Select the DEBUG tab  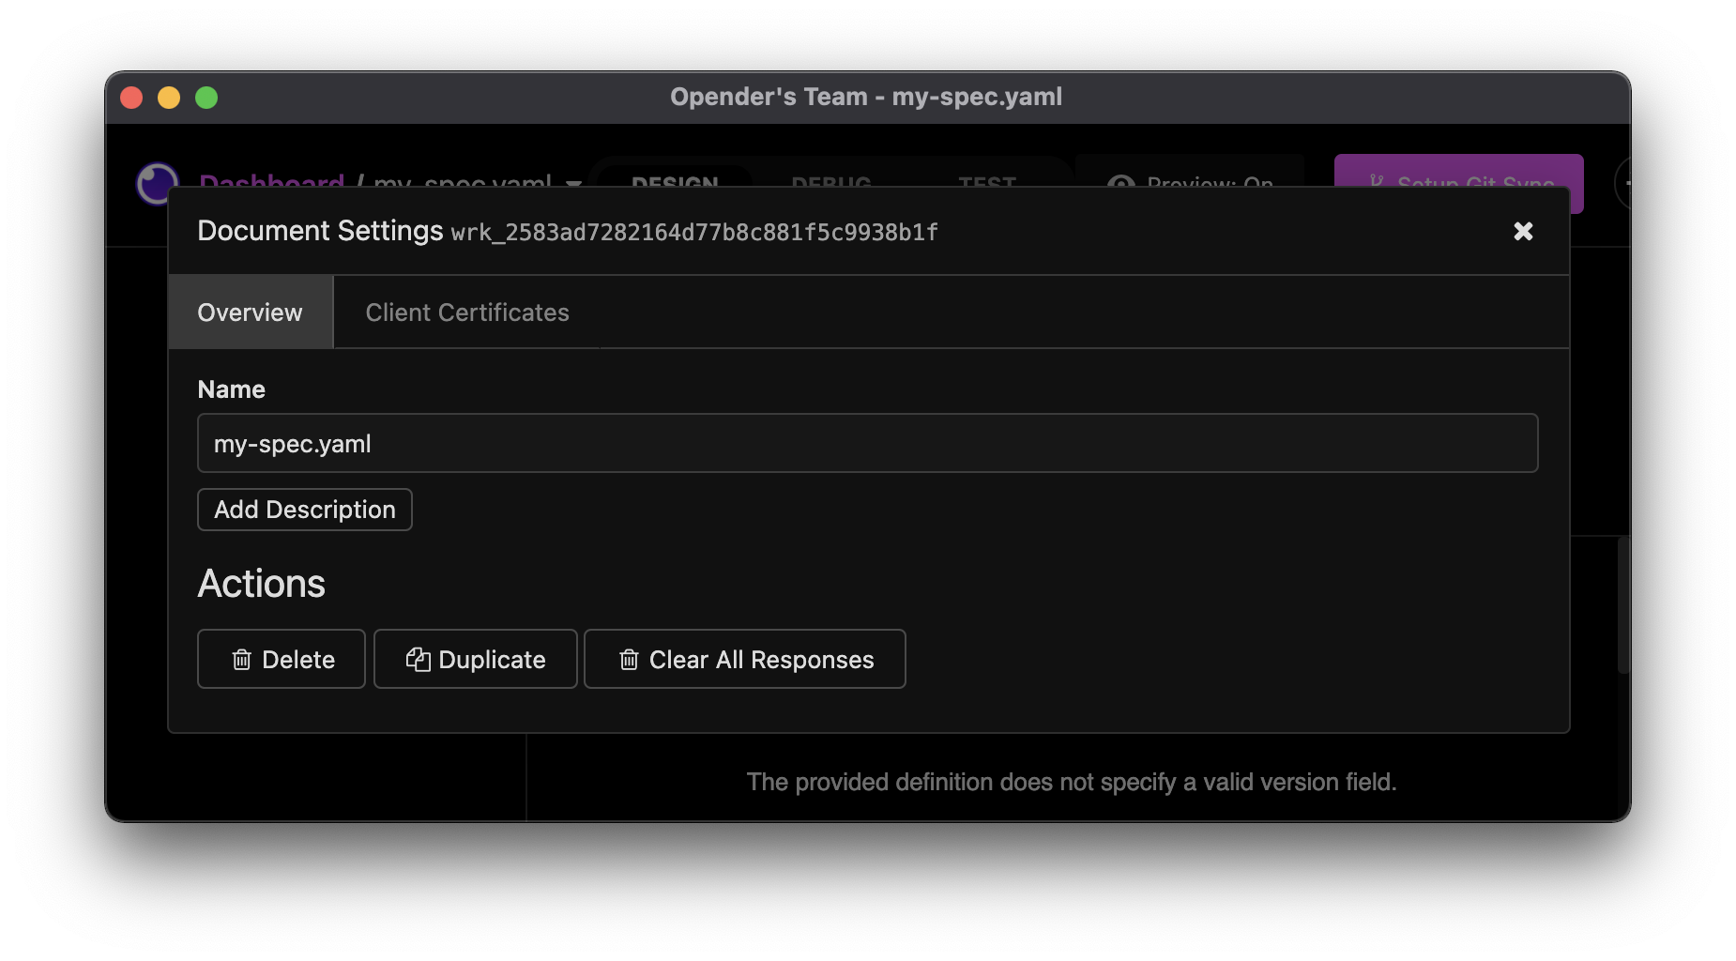point(831,180)
